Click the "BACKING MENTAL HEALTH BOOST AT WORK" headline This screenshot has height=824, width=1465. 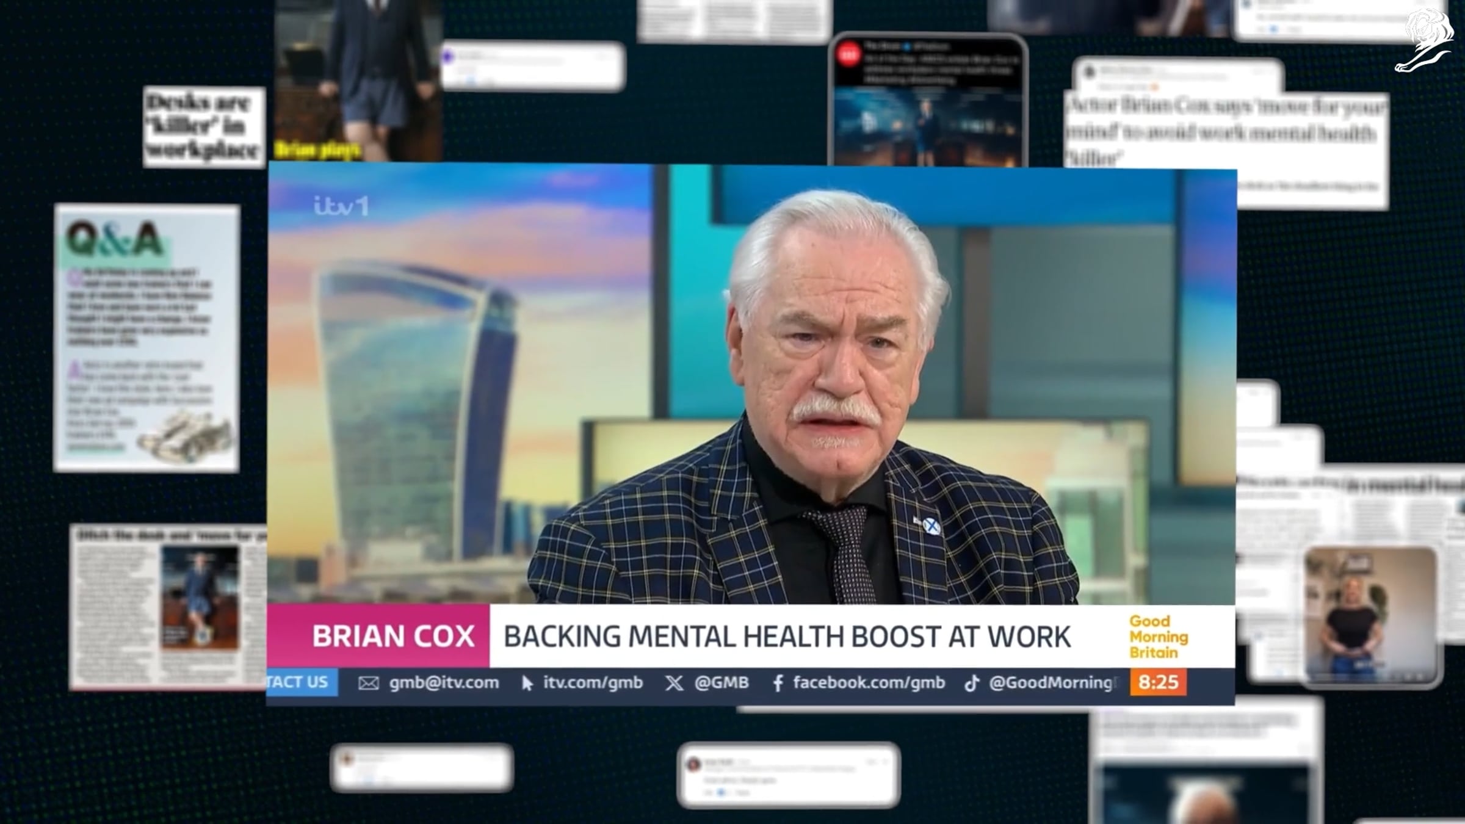pyautogui.click(x=787, y=637)
